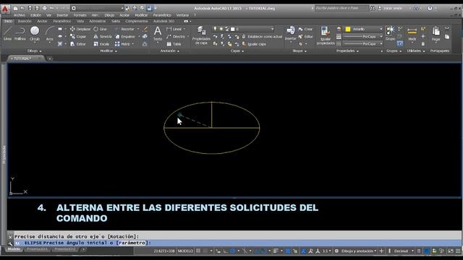Click the Recortar trim tool

pos(125,29)
